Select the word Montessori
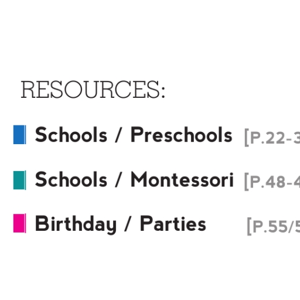 (182, 179)
